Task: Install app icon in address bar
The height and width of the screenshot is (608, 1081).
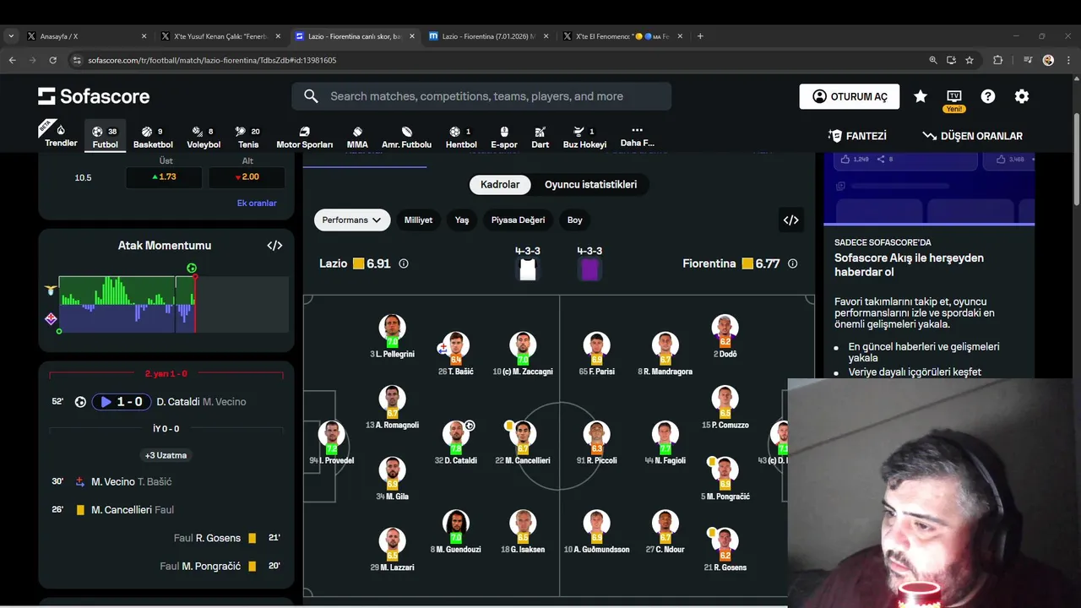Action: point(951,60)
